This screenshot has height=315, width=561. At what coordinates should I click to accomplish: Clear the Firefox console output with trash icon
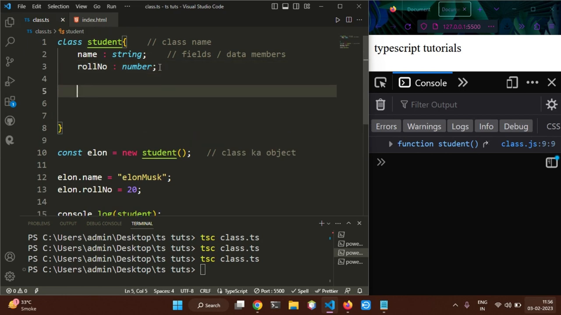pyautogui.click(x=380, y=105)
